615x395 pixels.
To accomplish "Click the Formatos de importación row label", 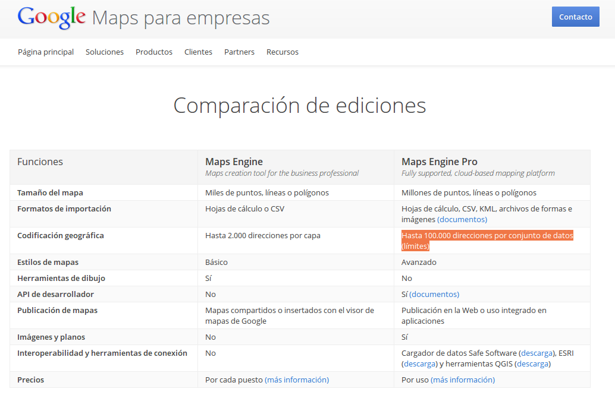I will 64,209.
